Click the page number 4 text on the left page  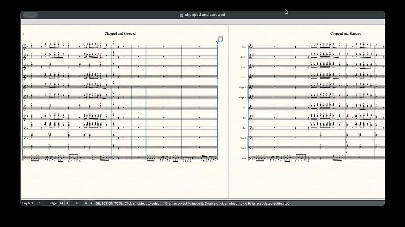23,34
